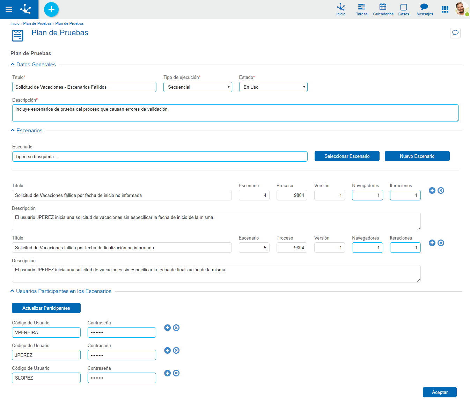Viewport: 470px width, 404px height.
Task: Add a participant after SLOPEZ
Action: 168,373
